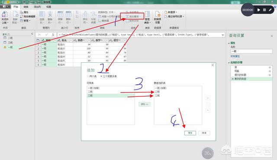Start the screen recorder play button
The width and height of the screenshot is (277, 160).
(x=259, y=10)
